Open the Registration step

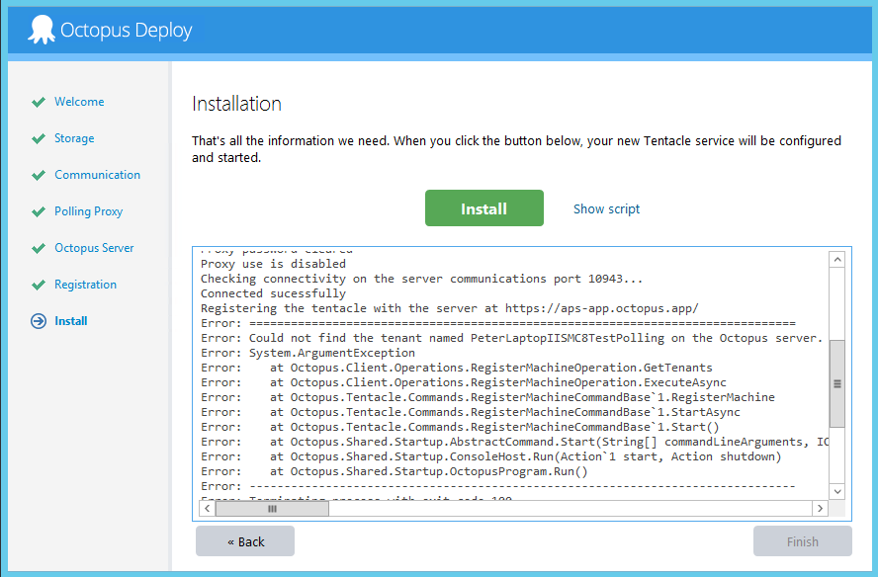pos(85,285)
